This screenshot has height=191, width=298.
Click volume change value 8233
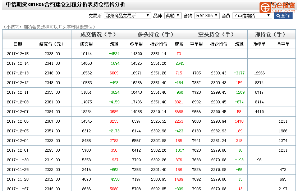114,121
